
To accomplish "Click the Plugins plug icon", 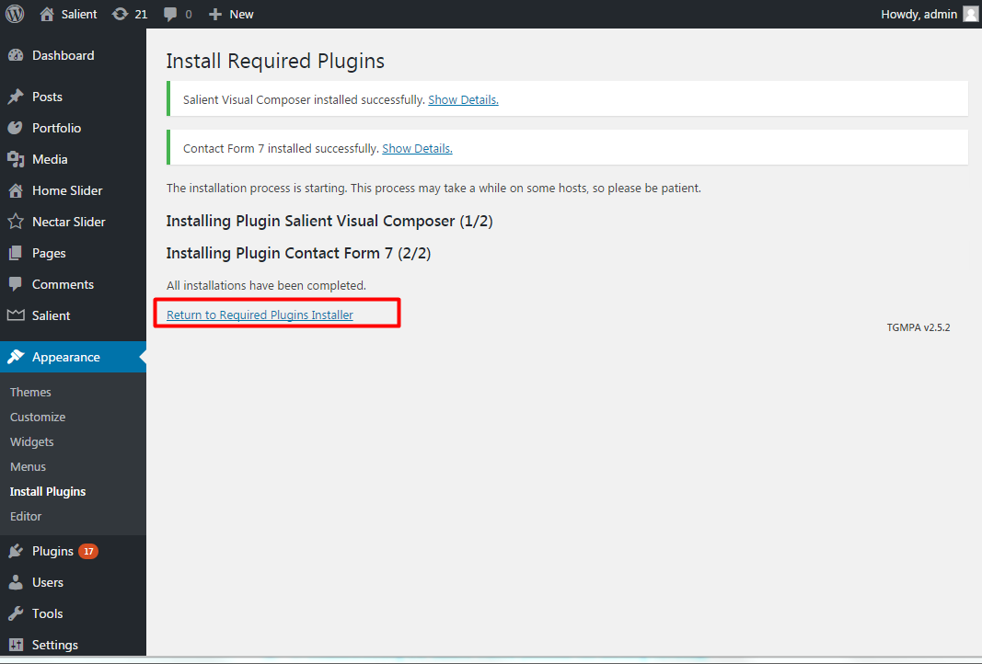I will (16, 551).
